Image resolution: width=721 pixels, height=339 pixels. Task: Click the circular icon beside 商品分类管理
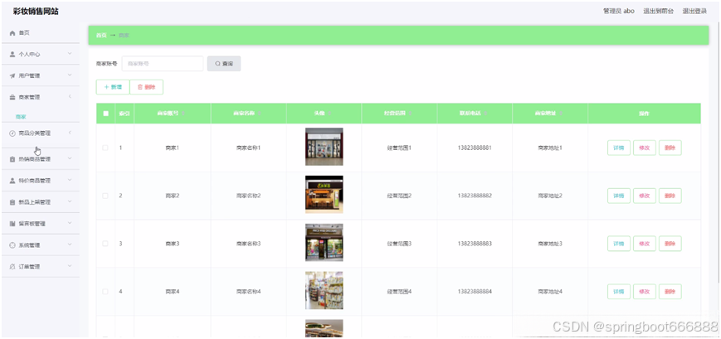[x=12, y=133]
